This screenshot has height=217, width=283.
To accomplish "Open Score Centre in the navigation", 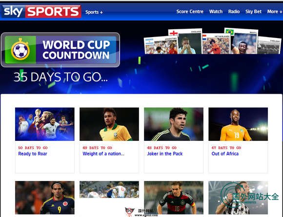I will pos(190,12).
